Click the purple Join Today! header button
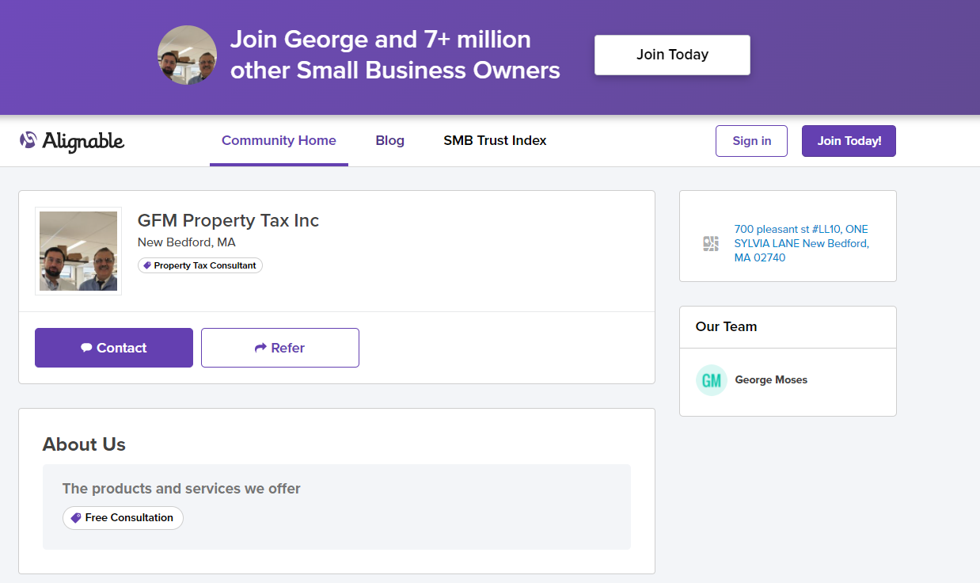Image resolution: width=980 pixels, height=583 pixels. [849, 141]
